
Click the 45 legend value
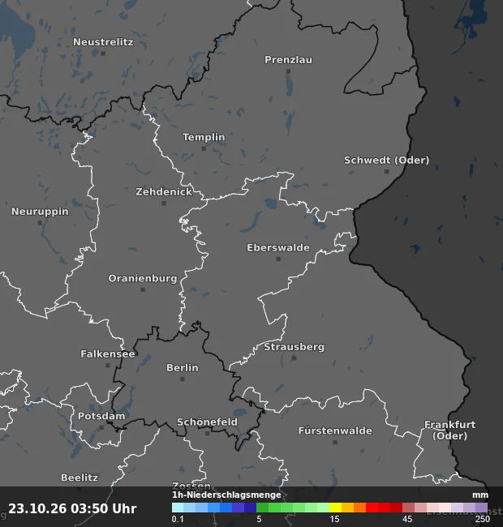point(407,519)
